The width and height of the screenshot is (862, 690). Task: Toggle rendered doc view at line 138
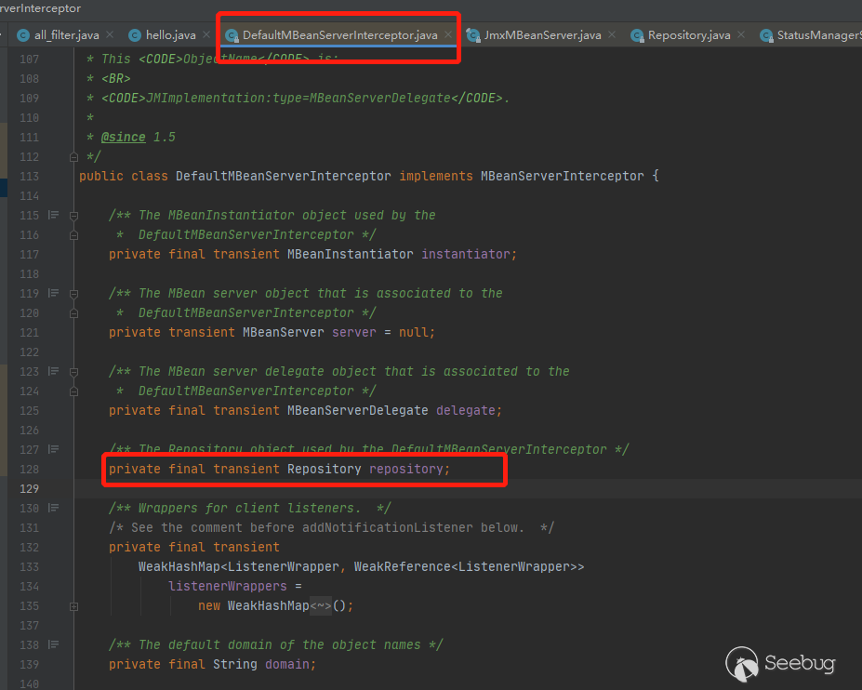click(53, 644)
